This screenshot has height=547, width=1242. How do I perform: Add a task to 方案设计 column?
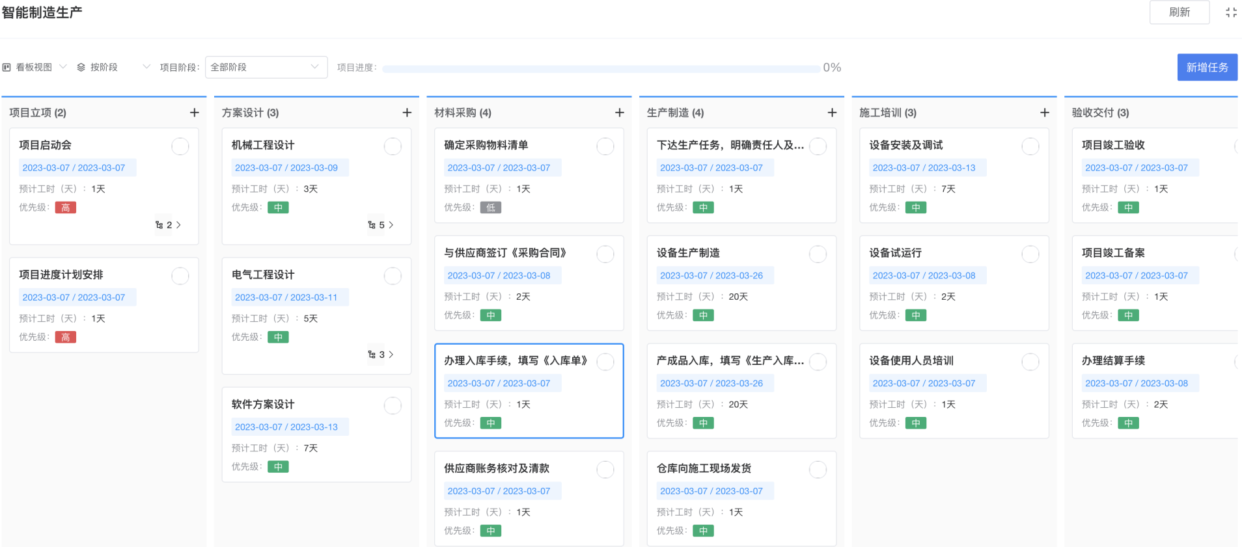coord(407,113)
